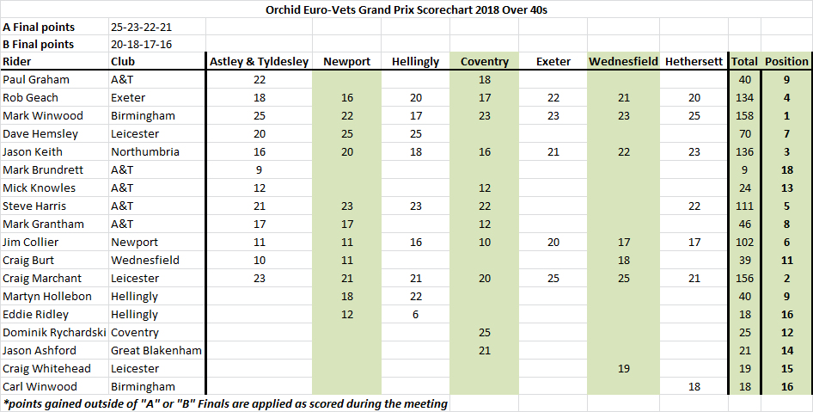Click the Northumbria club cell

click(145, 152)
